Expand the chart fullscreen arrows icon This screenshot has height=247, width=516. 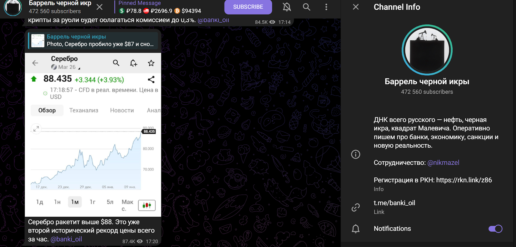pos(36,129)
